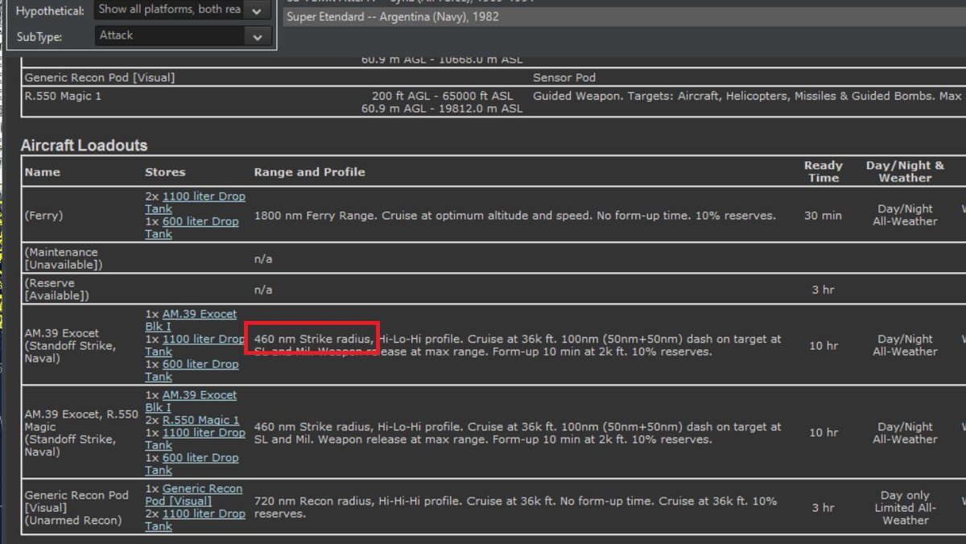Open 600 liter Drop Tank link in Exocet R.550 Magic loadout
This screenshot has width=966, height=544.
(192, 464)
